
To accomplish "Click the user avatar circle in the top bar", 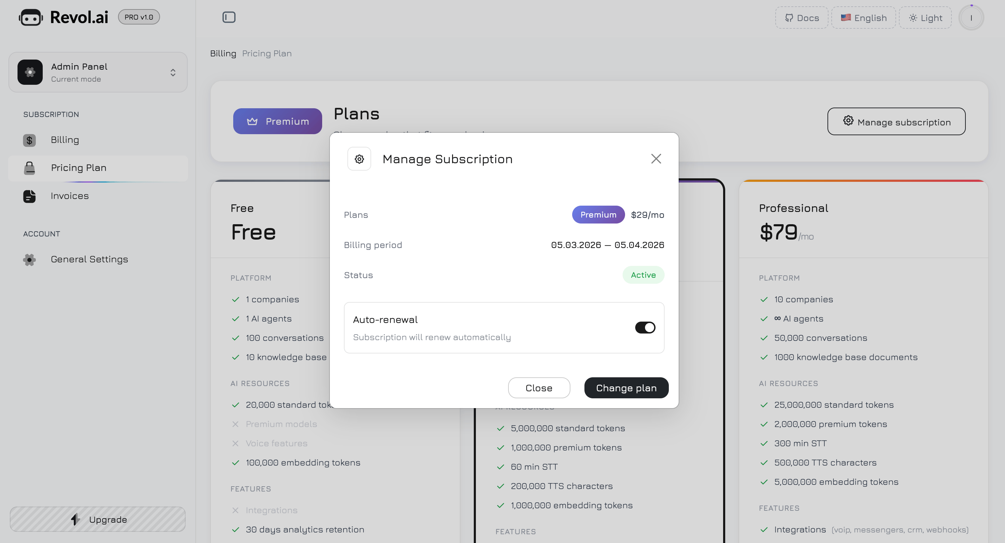I will [971, 18].
